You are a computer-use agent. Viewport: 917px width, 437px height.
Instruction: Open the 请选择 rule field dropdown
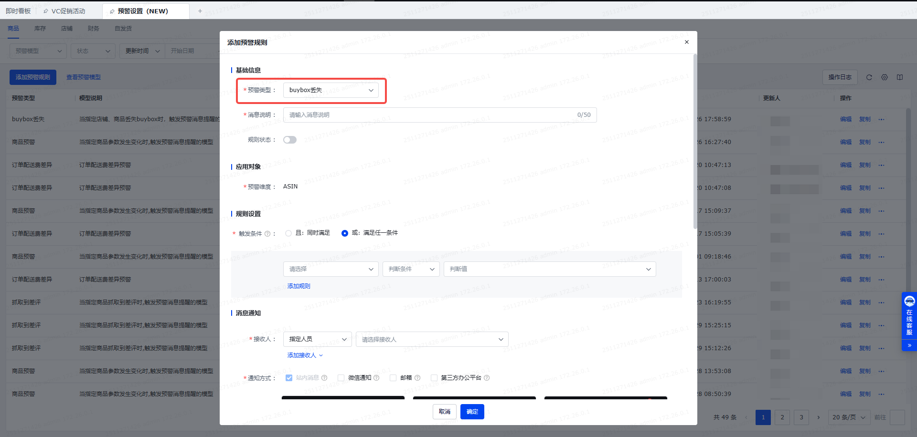coord(331,269)
